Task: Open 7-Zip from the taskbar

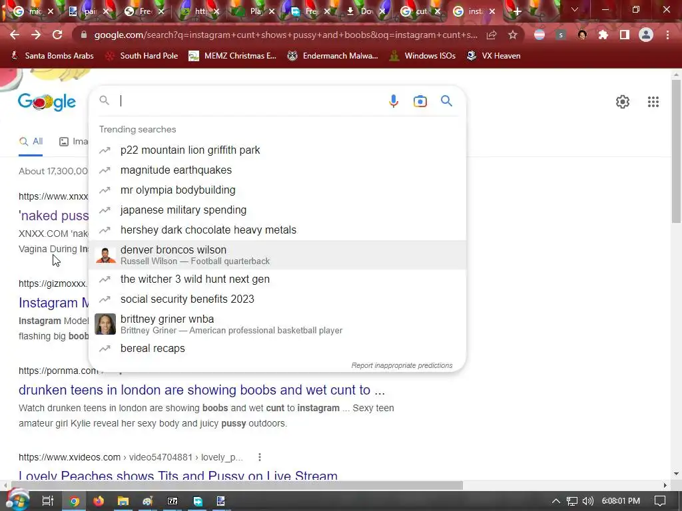Action: [x=172, y=501]
